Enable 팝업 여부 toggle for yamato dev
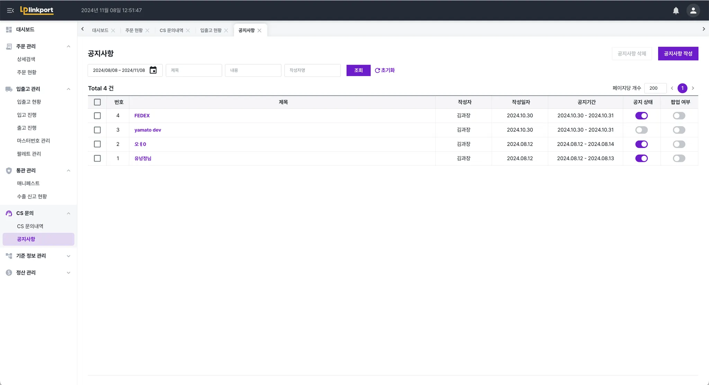This screenshot has height=385, width=709. tap(679, 130)
